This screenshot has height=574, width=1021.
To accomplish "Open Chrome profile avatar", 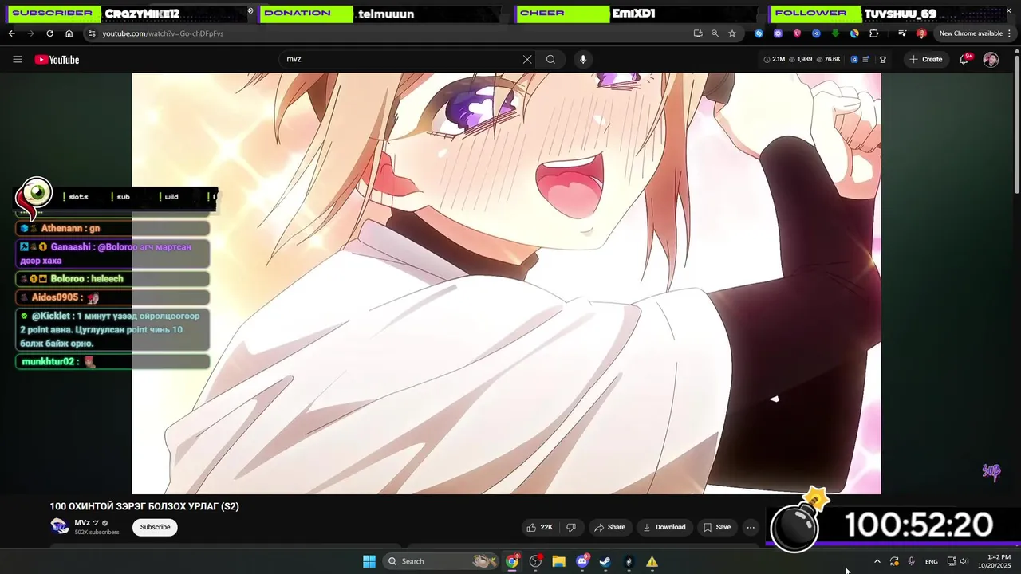I will pyautogui.click(x=921, y=33).
